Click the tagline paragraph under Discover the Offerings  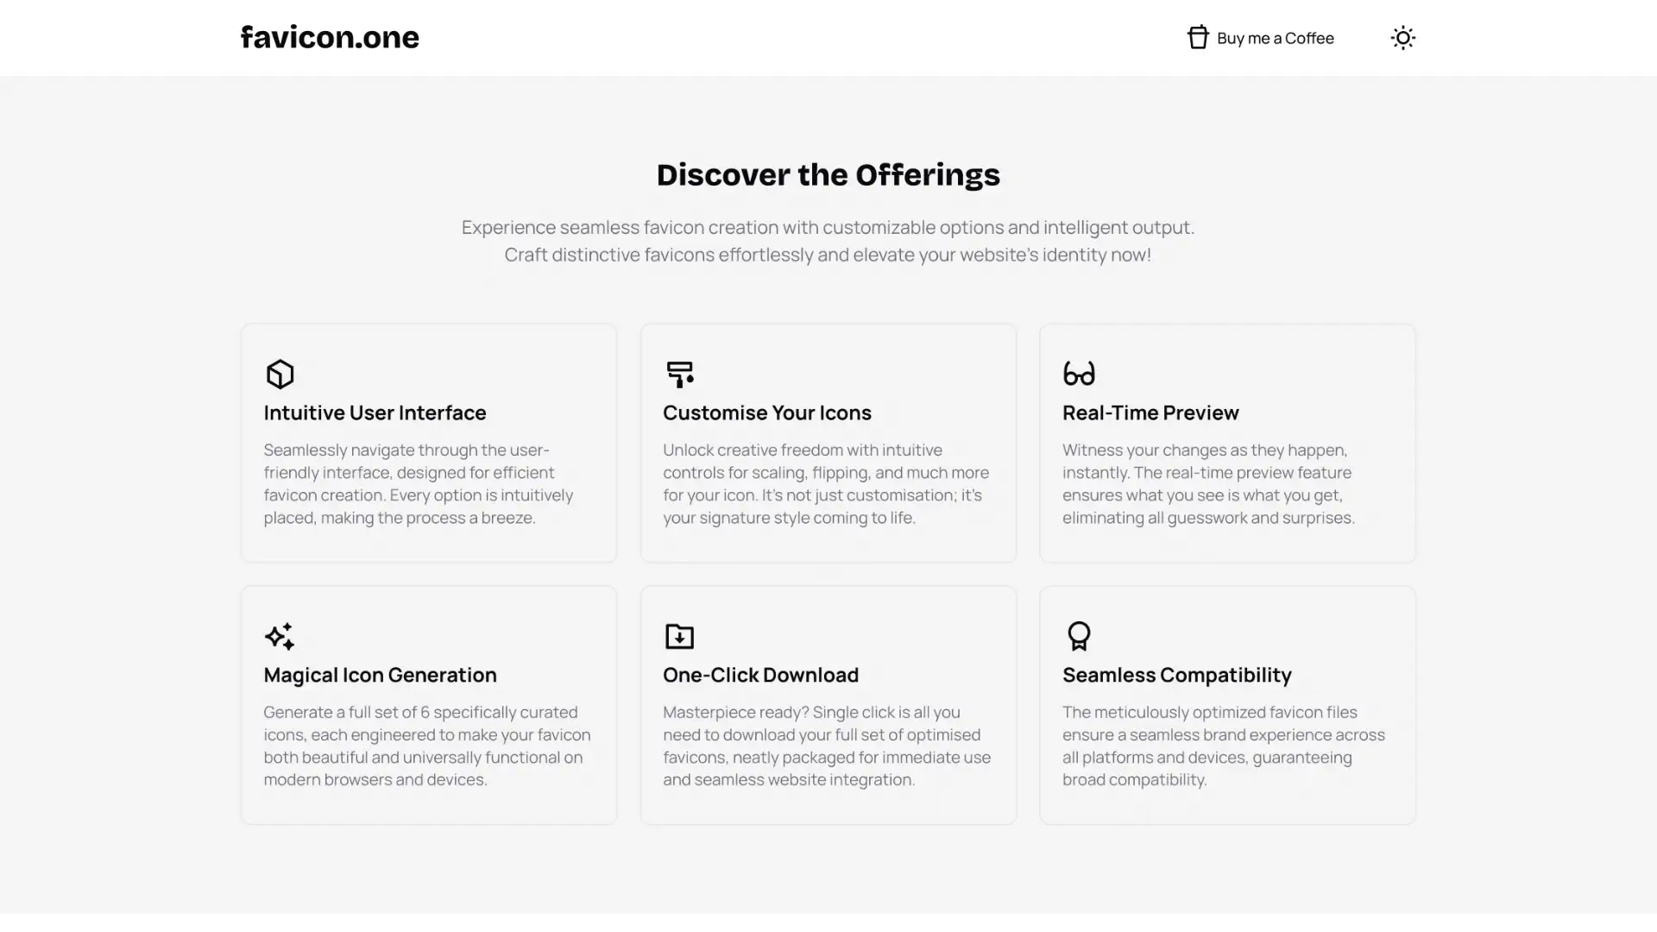828,241
